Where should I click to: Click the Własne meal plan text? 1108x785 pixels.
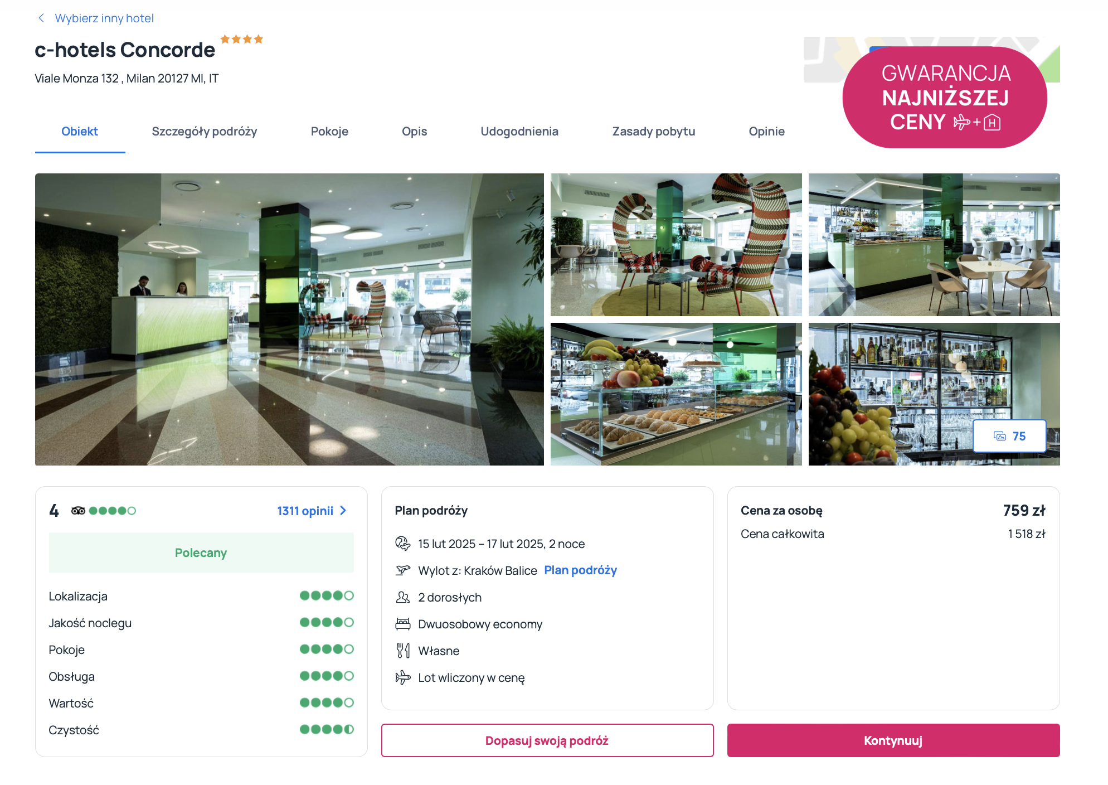[x=439, y=651]
